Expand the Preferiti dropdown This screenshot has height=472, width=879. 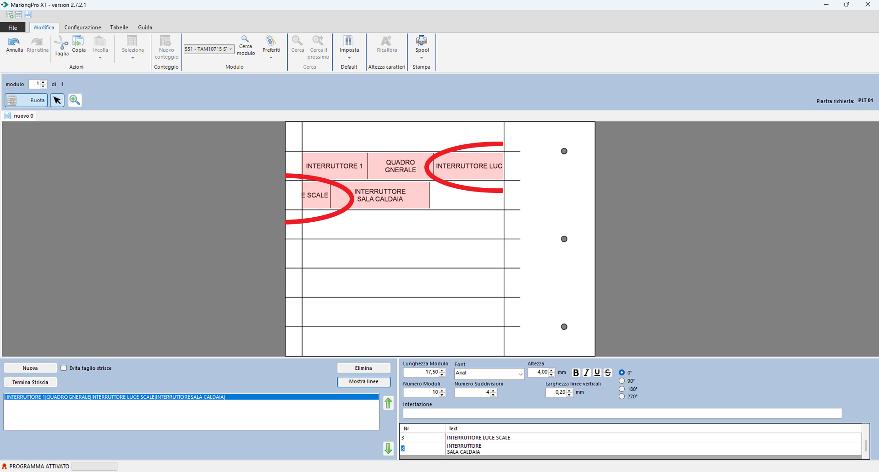pos(271,58)
